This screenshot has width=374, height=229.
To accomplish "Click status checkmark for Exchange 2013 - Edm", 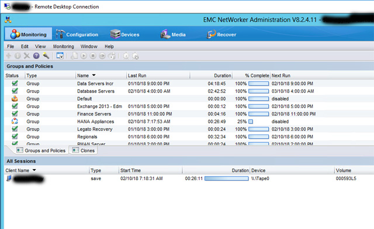I will click(x=15, y=106).
